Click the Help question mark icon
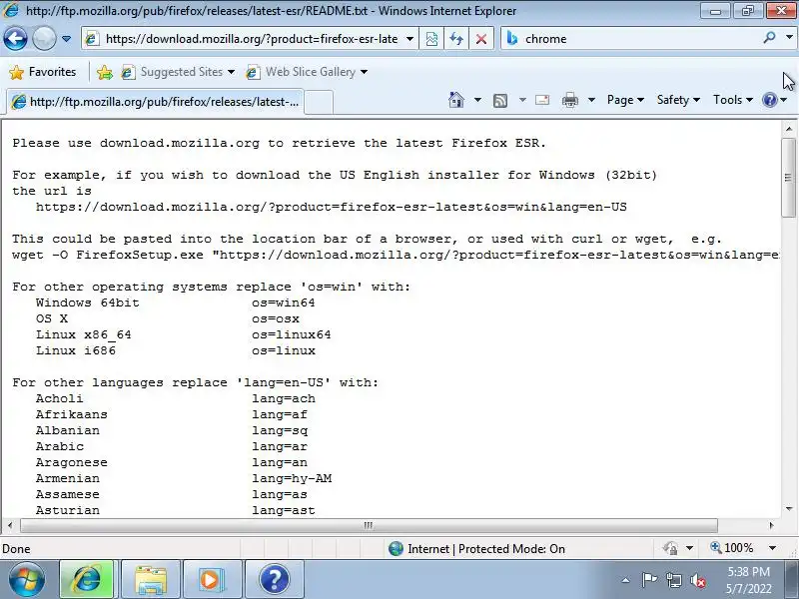Viewport: 799px width, 599px height. point(769,99)
